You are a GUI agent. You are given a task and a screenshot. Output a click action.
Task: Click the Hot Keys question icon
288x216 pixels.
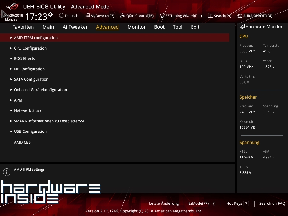coord(246,204)
